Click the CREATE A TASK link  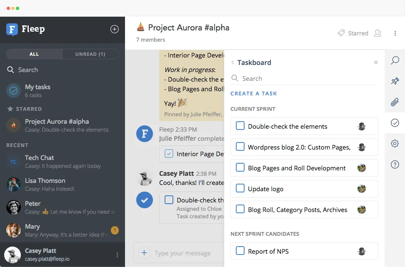(x=254, y=93)
